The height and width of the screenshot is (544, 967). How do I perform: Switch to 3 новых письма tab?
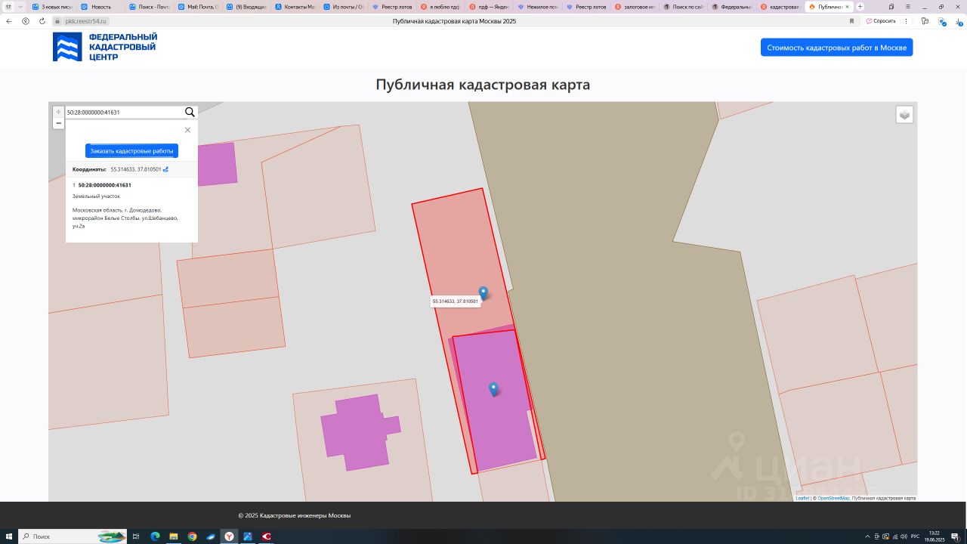[51, 7]
